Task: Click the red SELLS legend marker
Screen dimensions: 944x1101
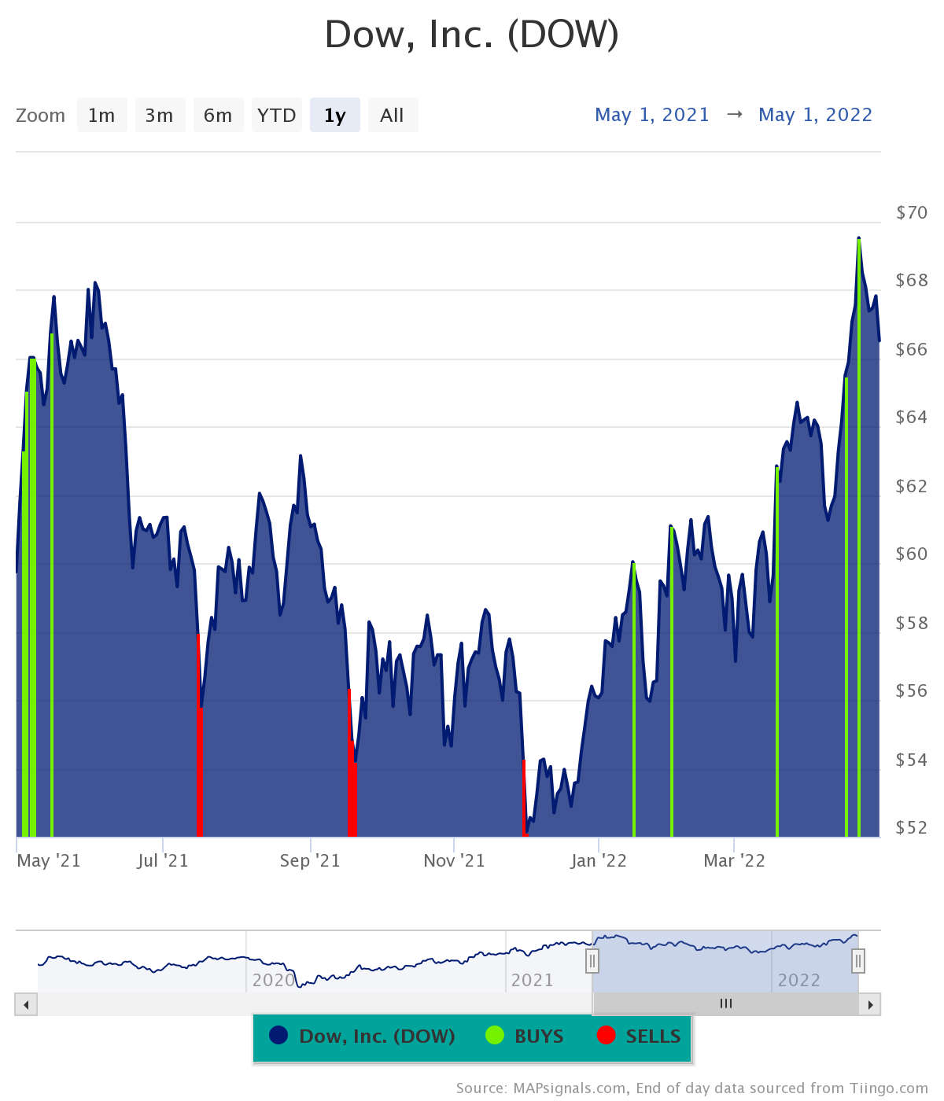Action: (x=606, y=1035)
